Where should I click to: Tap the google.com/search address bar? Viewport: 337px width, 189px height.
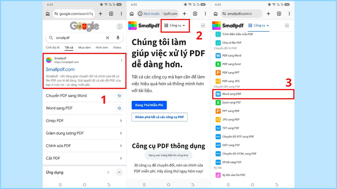tap(74, 14)
